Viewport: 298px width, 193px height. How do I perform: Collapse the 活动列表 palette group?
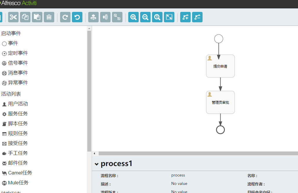[x=11, y=94]
